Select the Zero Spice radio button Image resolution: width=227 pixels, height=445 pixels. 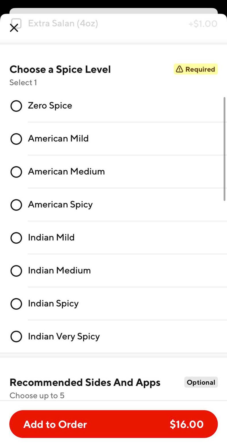(x=16, y=106)
